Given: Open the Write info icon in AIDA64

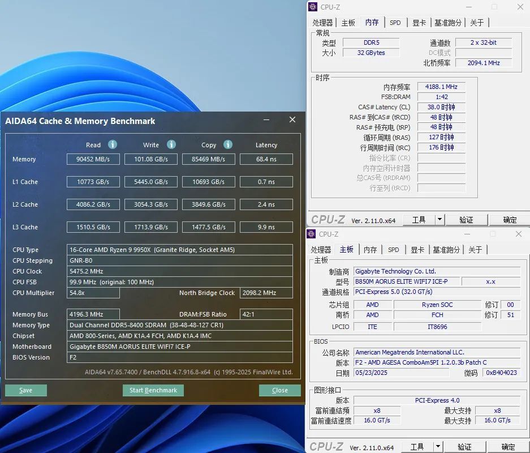Looking at the screenshot, I should pos(171,145).
